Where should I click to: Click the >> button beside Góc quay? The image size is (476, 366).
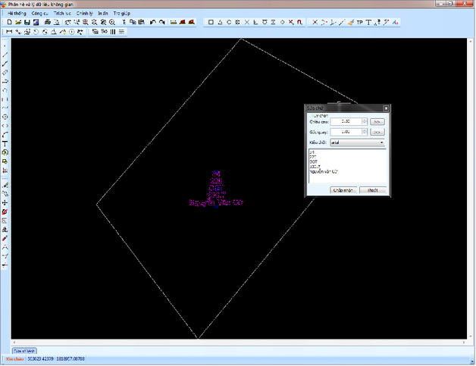[x=377, y=132]
